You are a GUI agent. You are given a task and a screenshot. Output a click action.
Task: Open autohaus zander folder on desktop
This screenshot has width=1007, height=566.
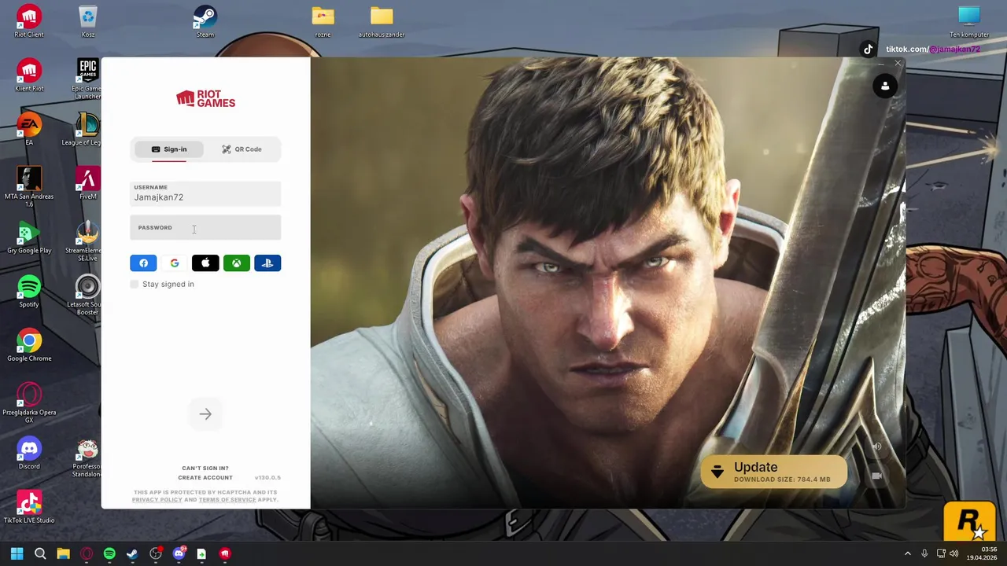pyautogui.click(x=382, y=22)
